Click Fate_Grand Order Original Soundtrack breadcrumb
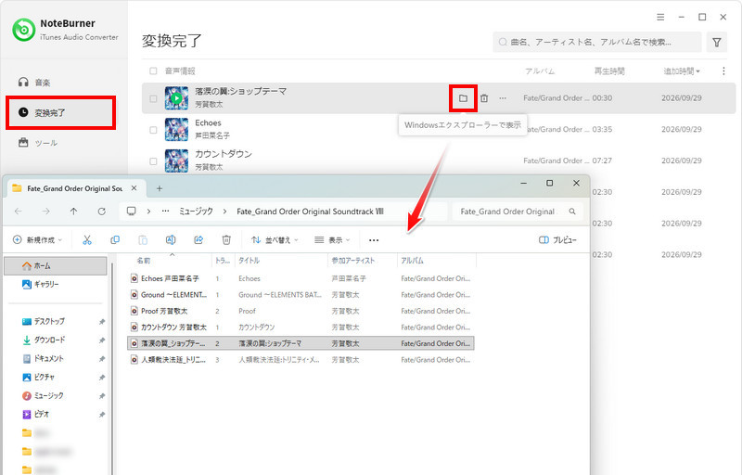This screenshot has height=475, width=742. [310, 212]
